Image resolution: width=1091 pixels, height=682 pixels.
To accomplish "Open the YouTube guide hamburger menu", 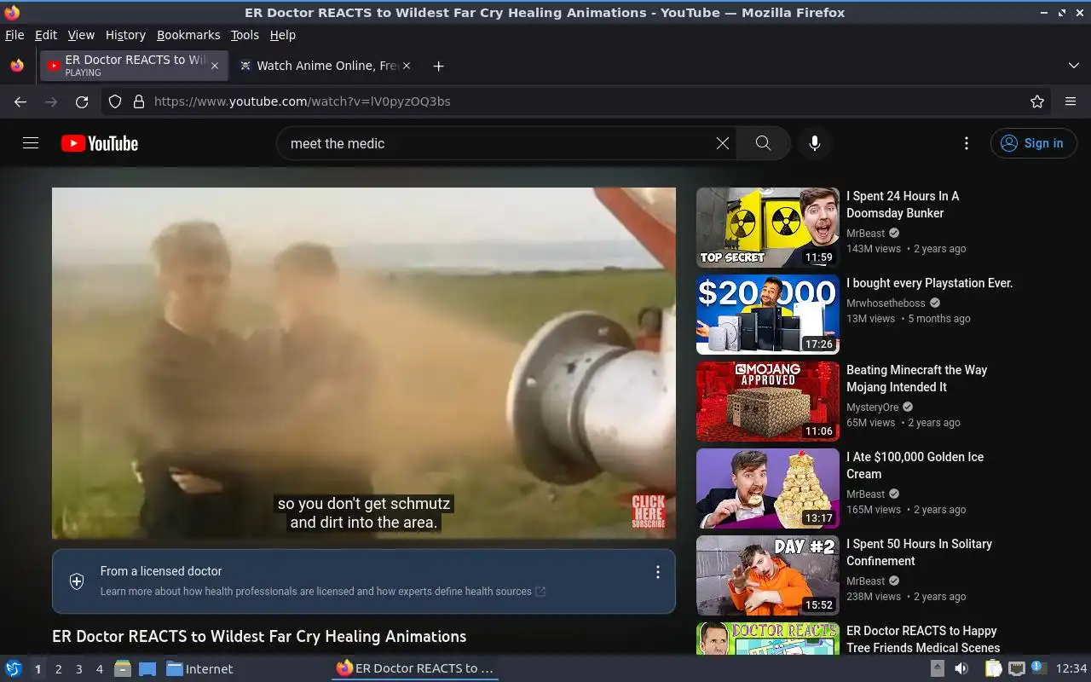I will [31, 143].
